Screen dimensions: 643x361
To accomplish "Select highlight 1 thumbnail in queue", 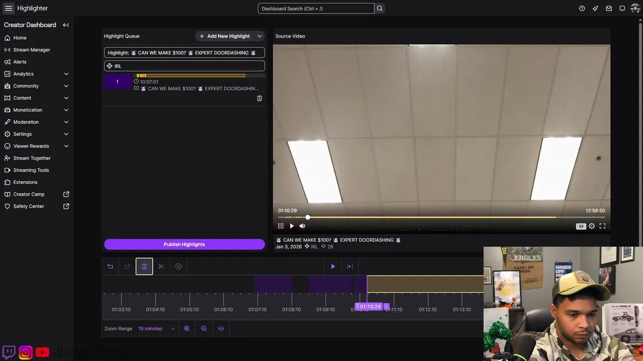I will (x=118, y=82).
